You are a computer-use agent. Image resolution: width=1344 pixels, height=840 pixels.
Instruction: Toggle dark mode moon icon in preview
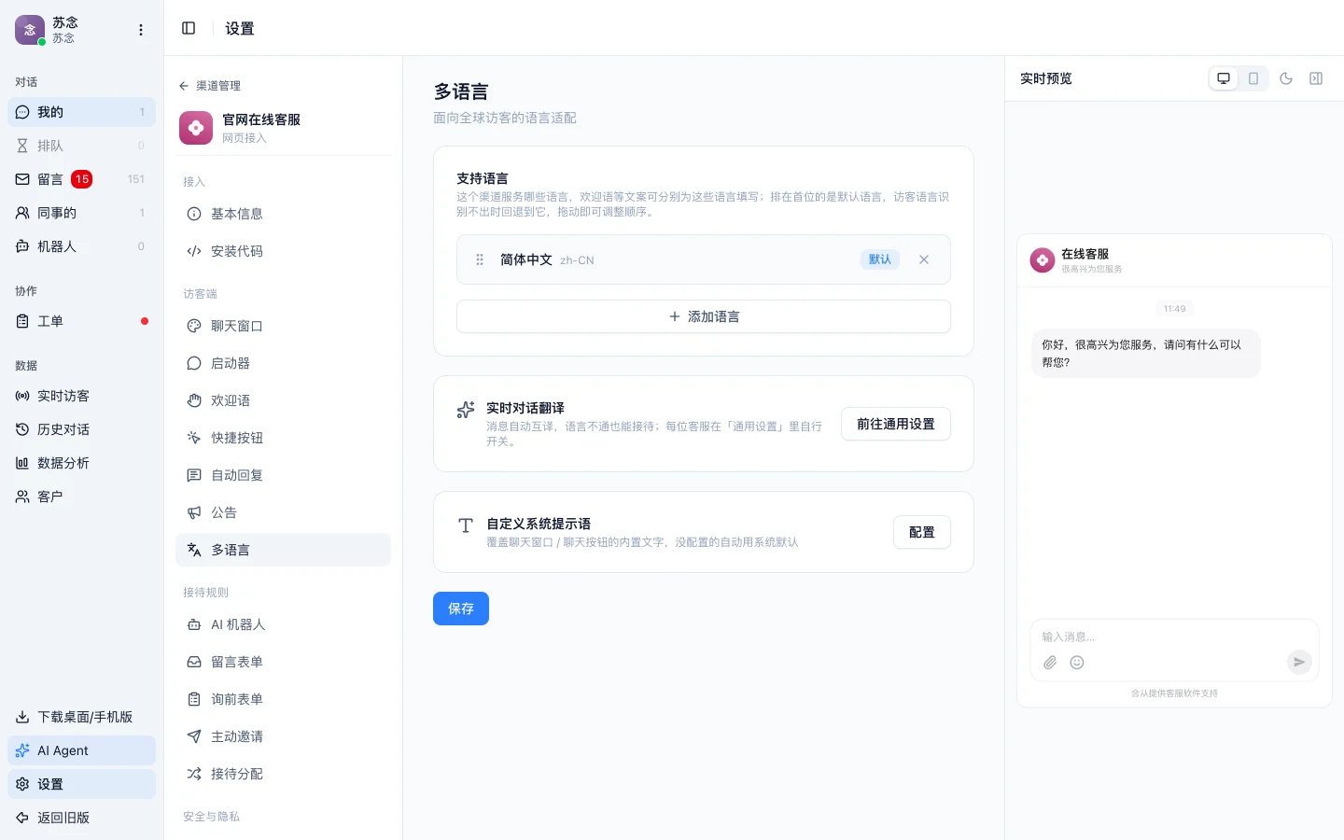tap(1286, 78)
